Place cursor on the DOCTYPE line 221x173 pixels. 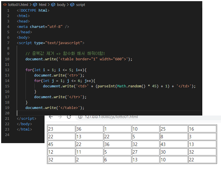click(x=33, y=11)
